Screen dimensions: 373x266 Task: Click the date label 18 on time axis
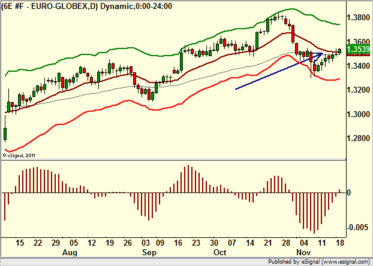click(340, 243)
